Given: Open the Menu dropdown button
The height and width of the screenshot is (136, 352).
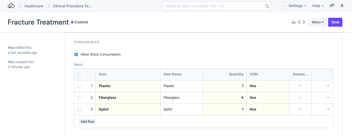Looking at the screenshot, I should tap(317, 22).
